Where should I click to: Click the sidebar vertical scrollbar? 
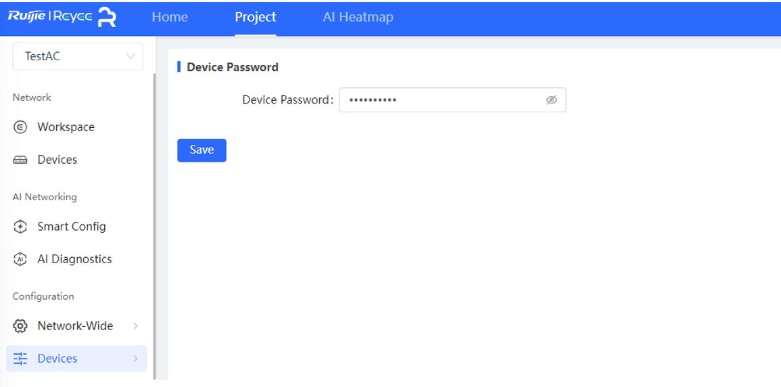154,223
